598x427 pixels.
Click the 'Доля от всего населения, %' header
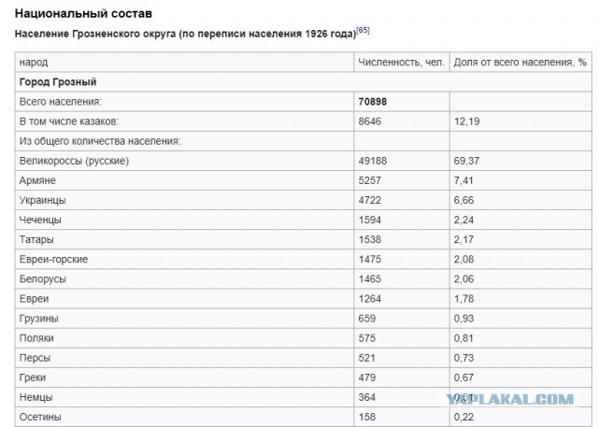tap(520, 63)
